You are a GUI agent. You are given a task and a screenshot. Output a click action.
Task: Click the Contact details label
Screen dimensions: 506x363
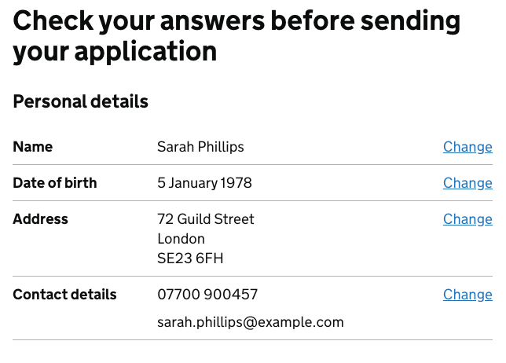point(64,295)
